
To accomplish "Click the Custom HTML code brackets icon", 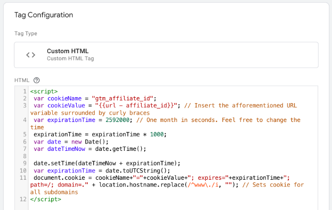I will [31, 55].
